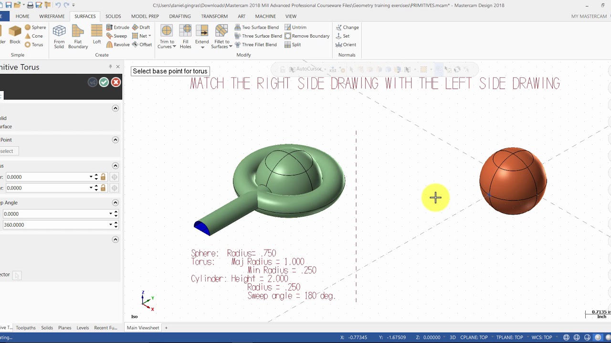Viewport: 611px width, 343px height.
Task: Confirm with the green OK button
Action: [x=104, y=82]
